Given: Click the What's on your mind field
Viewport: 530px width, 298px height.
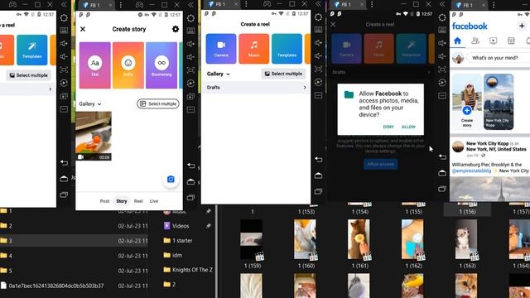Looking at the screenshot, I should [x=499, y=58].
